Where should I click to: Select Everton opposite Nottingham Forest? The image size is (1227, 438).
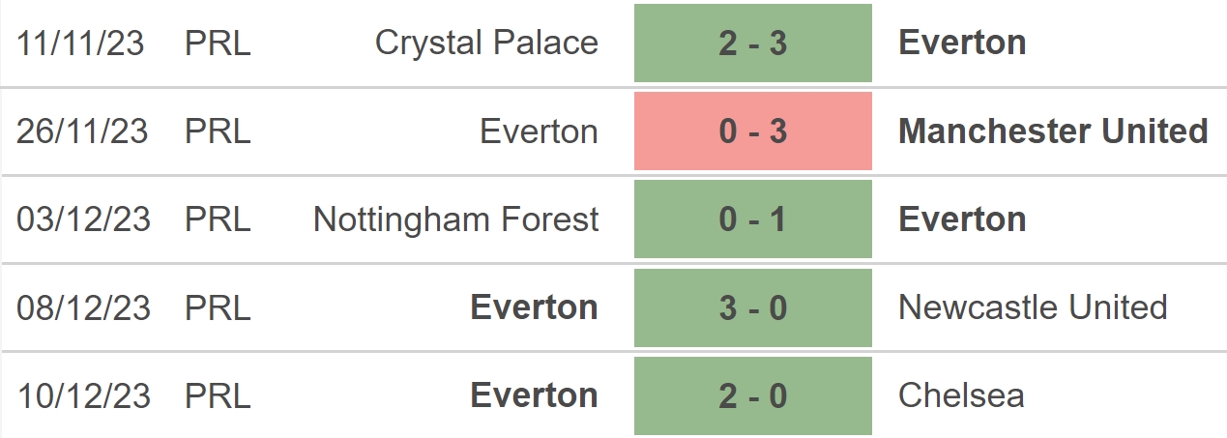[962, 219]
